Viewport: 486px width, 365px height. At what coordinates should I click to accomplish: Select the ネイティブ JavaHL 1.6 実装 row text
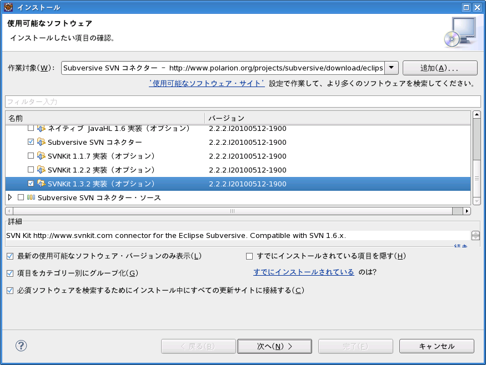(x=119, y=129)
